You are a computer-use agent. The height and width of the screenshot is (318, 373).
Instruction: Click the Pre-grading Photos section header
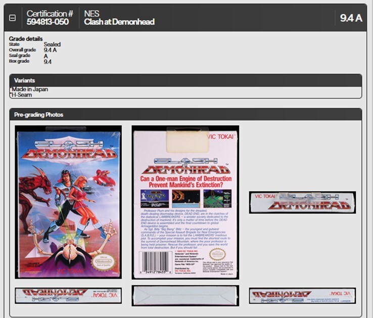pos(185,115)
